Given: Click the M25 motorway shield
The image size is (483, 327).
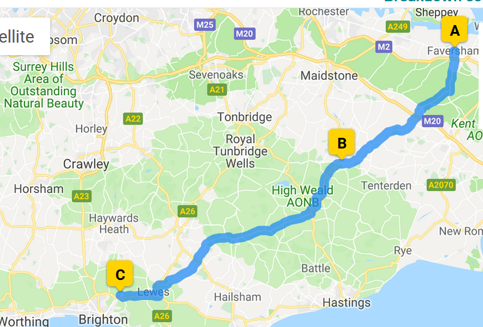Looking at the screenshot, I should click(205, 24).
